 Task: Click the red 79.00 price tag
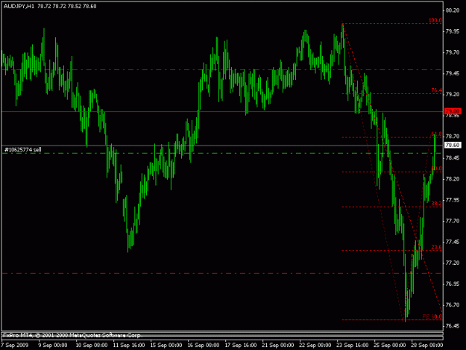coord(453,111)
